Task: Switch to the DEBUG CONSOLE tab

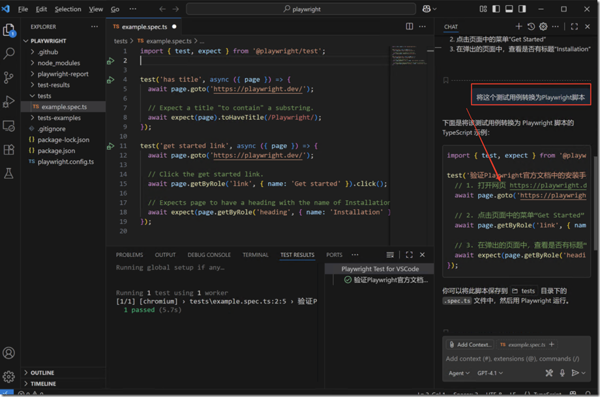Action: pos(209,255)
